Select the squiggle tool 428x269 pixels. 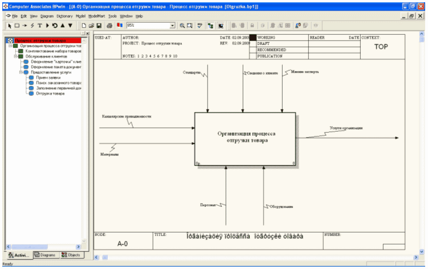[x=32, y=26]
